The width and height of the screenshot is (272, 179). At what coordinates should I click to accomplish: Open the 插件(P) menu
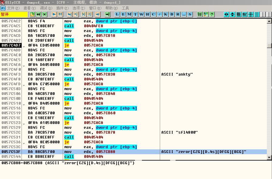tap(62, 8)
